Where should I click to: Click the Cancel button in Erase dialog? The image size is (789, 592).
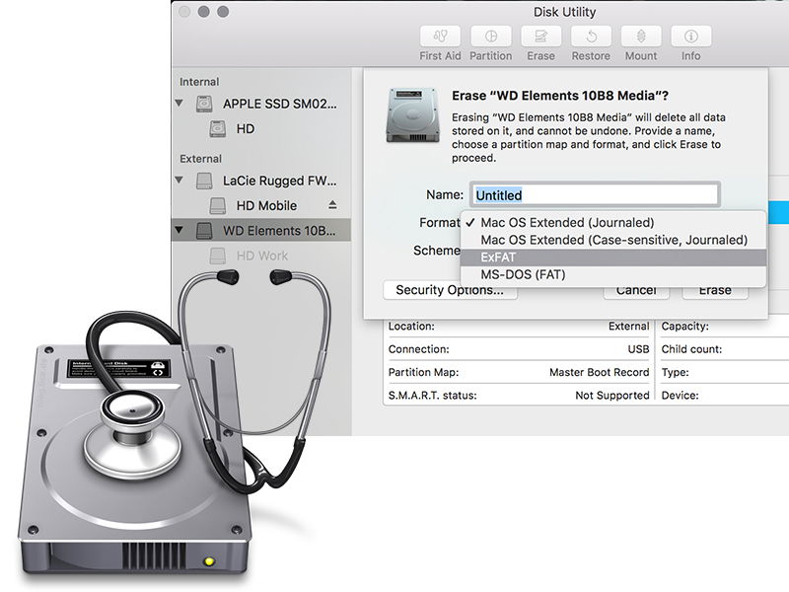click(x=636, y=291)
